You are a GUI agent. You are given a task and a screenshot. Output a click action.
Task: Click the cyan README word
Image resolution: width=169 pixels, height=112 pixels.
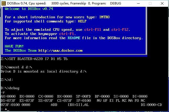pyautogui.click(x=74, y=38)
